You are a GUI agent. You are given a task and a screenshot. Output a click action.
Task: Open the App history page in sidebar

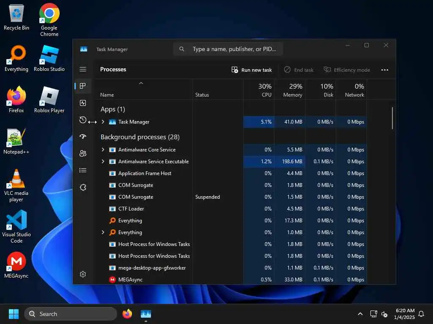(83, 120)
